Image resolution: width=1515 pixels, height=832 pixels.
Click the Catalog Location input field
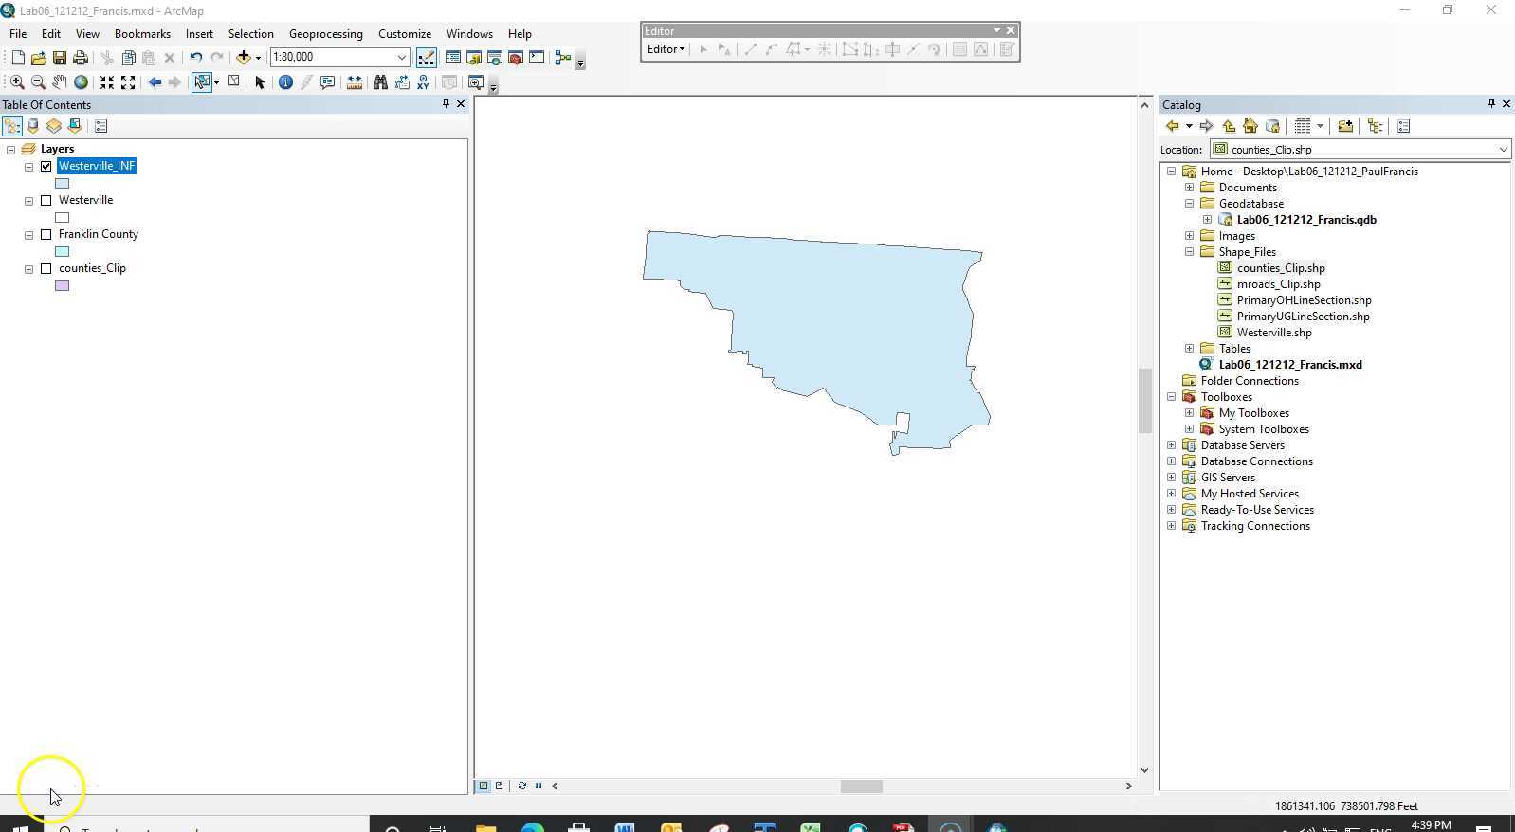point(1354,150)
